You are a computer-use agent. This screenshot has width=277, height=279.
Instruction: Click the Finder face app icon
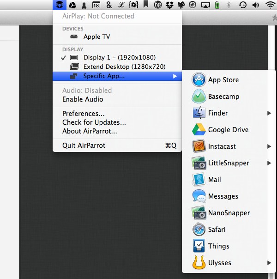click(199, 113)
